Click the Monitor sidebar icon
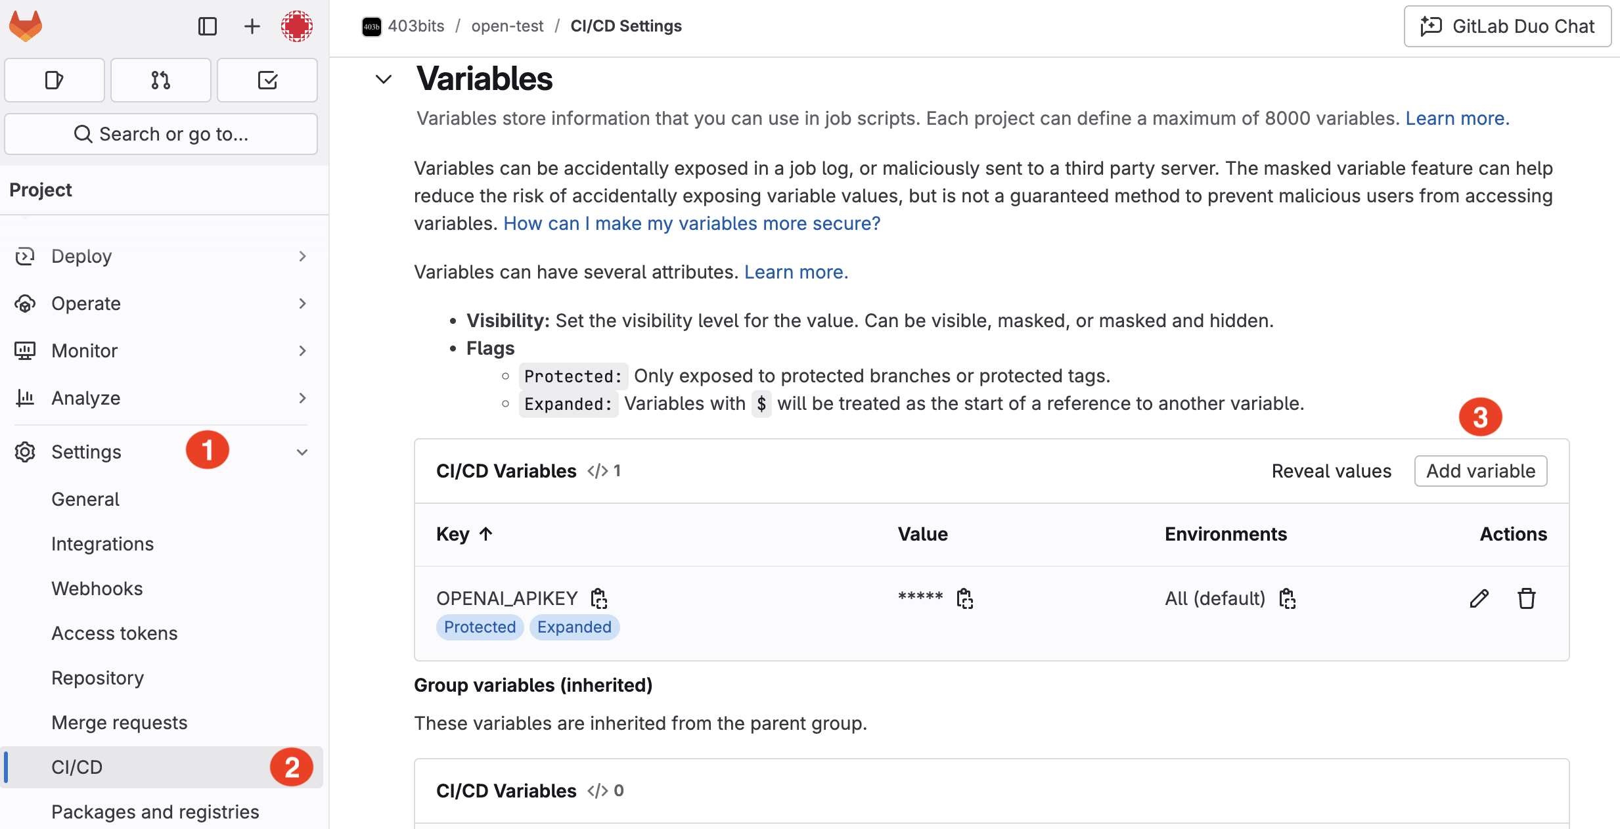Image resolution: width=1620 pixels, height=829 pixels. [25, 351]
